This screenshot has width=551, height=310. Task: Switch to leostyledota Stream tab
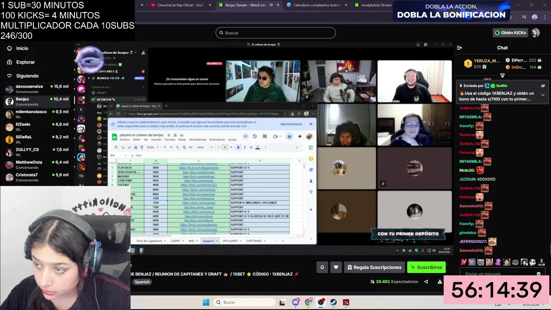[373, 5]
